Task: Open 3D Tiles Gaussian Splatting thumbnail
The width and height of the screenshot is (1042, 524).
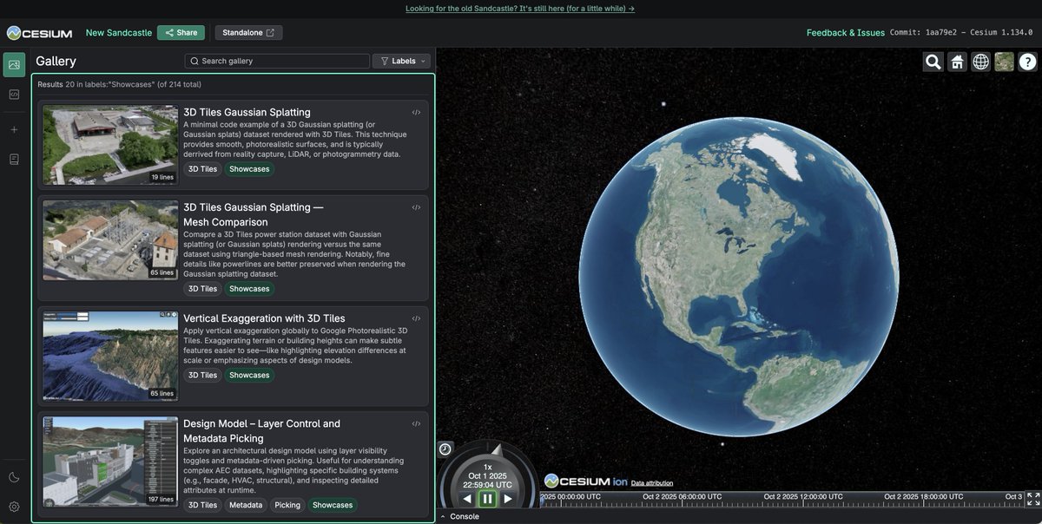Action: click(x=110, y=145)
